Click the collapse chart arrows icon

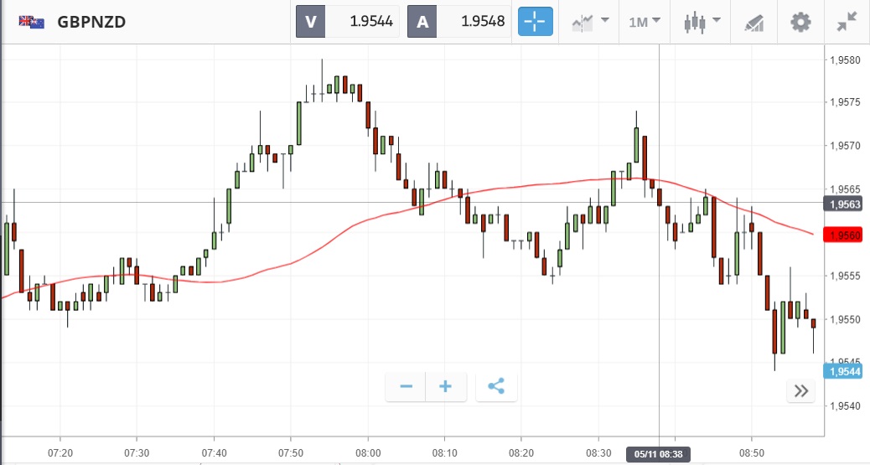click(847, 22)
